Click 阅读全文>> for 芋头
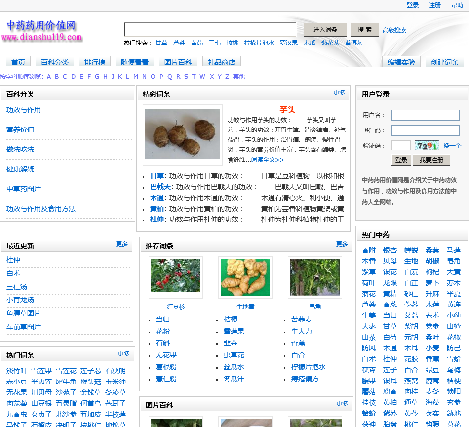Viewport: 469px width, 427px height. point(268,159)
